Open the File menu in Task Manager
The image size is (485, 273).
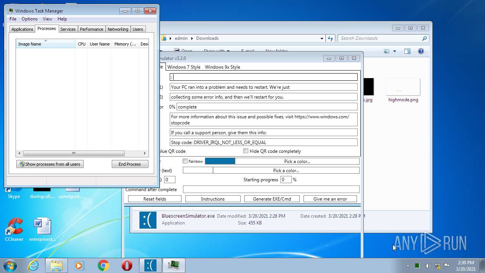pyautogui.click(x=13, y=19)
